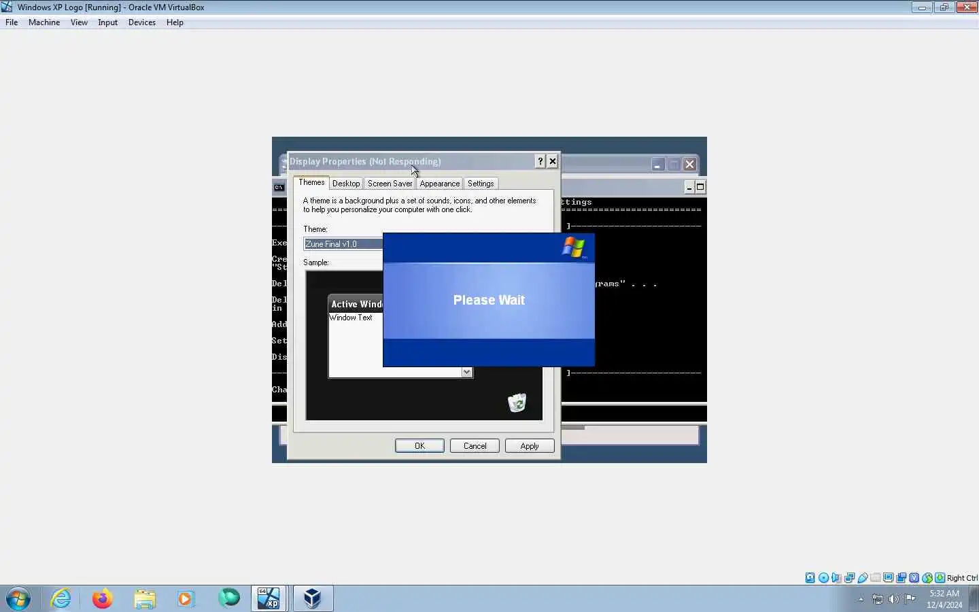The image size is (979, 612).
Task: Open the Theme dropdown showing Zune Final v1.0
Action: click(x=343, y=244)
